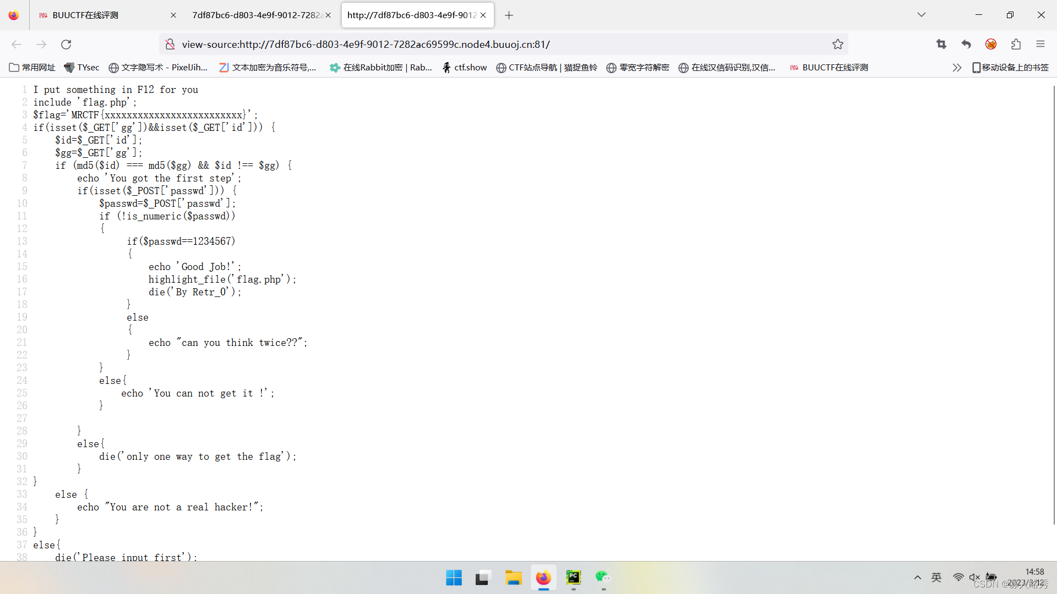Show more bookmarks with double chevron

957,68
